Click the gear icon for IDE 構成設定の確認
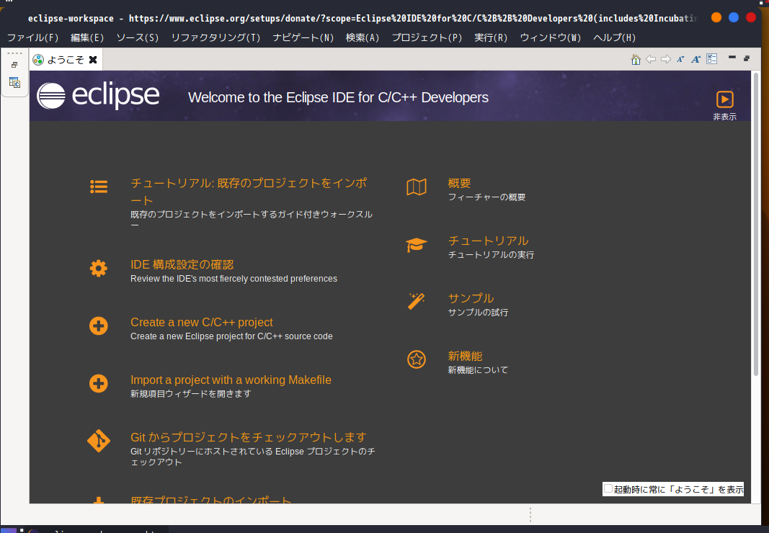This screenshot has width=769, height=533. click(x=99, y=268)
